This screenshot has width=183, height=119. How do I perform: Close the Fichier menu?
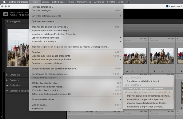(35, 2)
